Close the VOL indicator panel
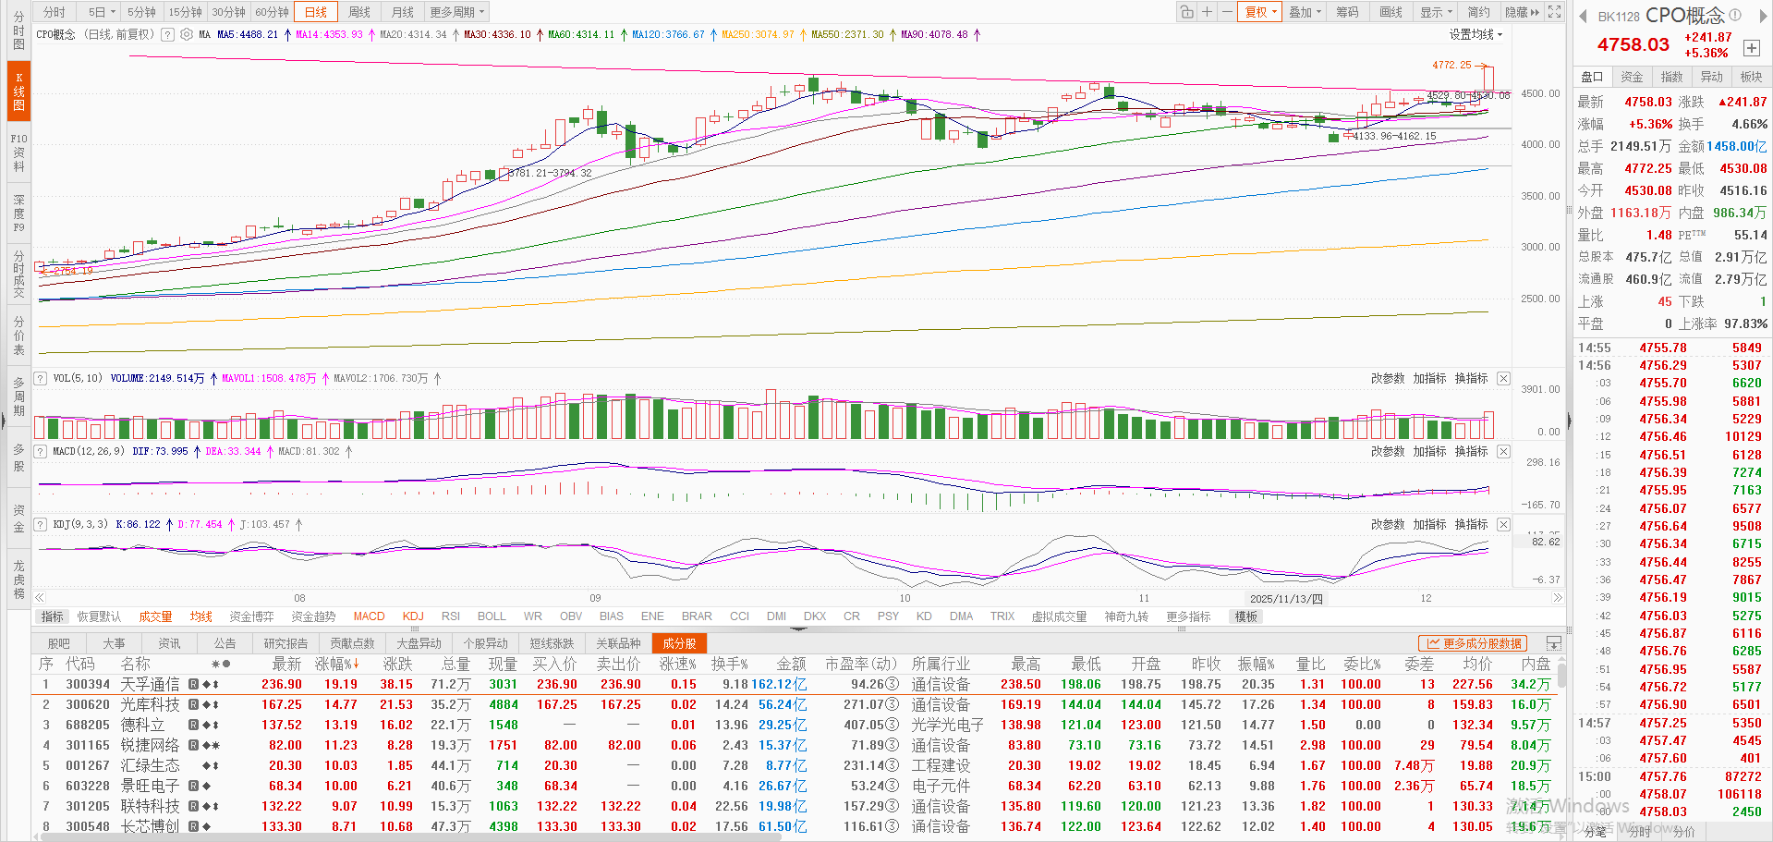 coord(1503,379)
